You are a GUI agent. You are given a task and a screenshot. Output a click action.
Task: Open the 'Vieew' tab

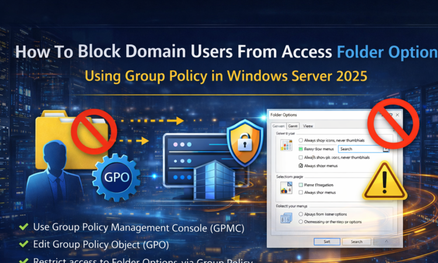coord(308,126)
